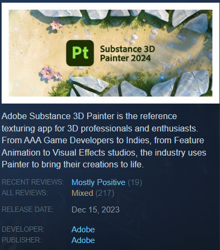
Task: Click the large pink flower beside the Pt logo
Action: pos(46,73)
